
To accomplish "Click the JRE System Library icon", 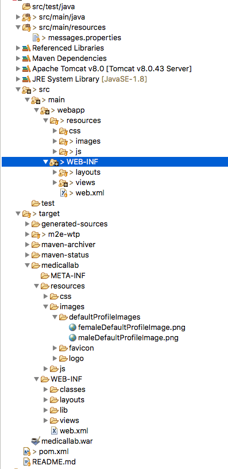I will coord(26,79).
